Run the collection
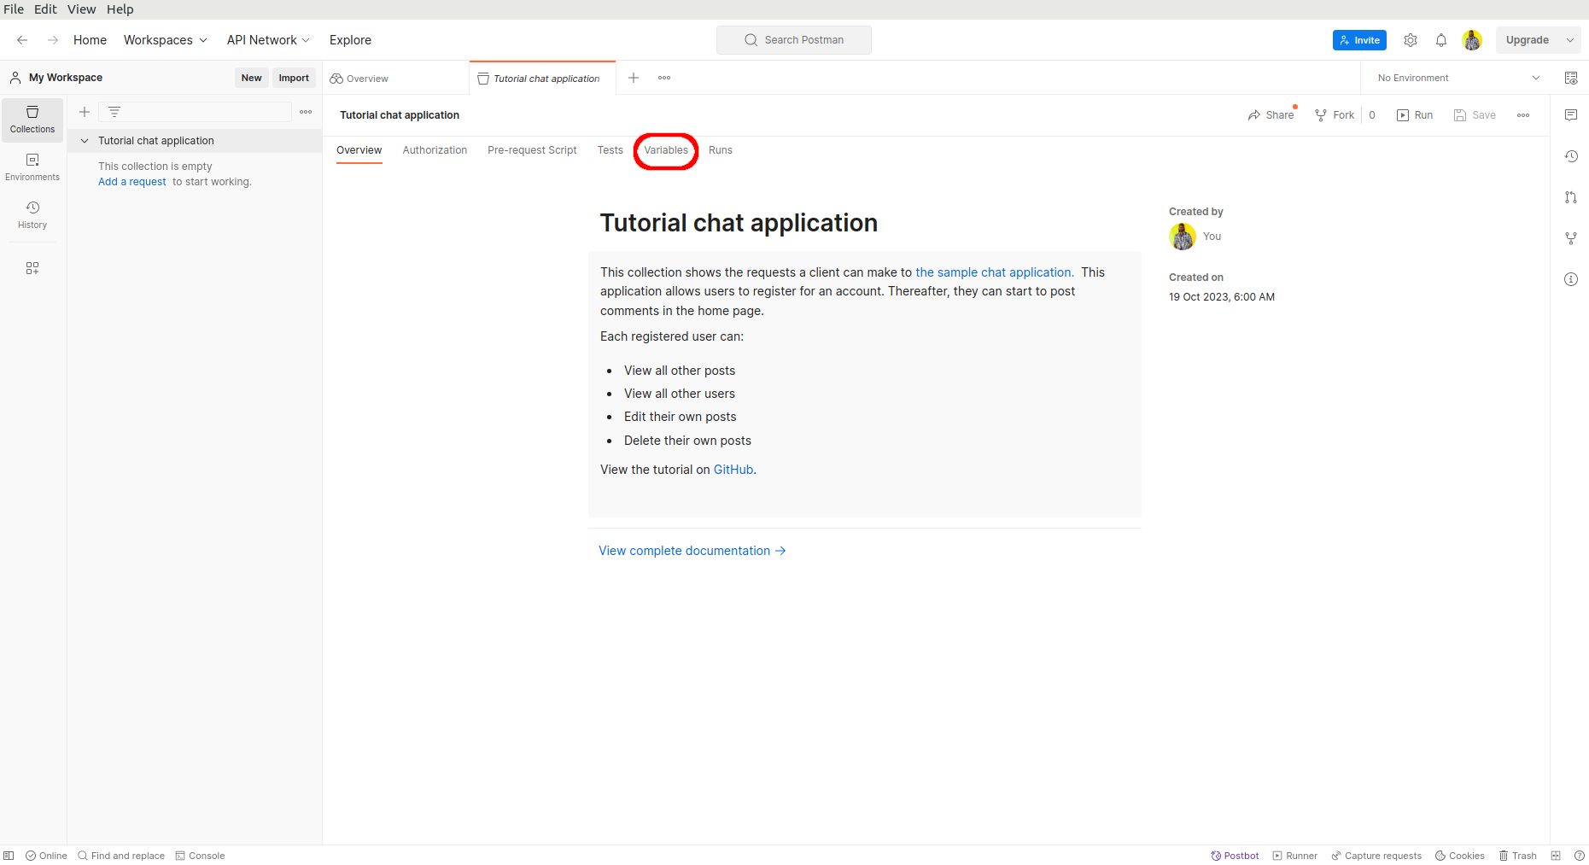Image resolution: width=1589 pixels, height=865 pixels. 1415,115
